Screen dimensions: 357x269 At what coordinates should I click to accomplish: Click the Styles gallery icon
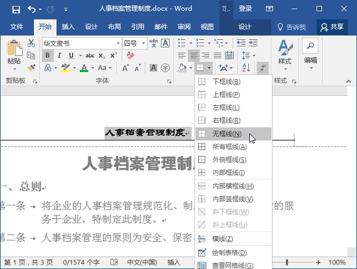point(284,52)
